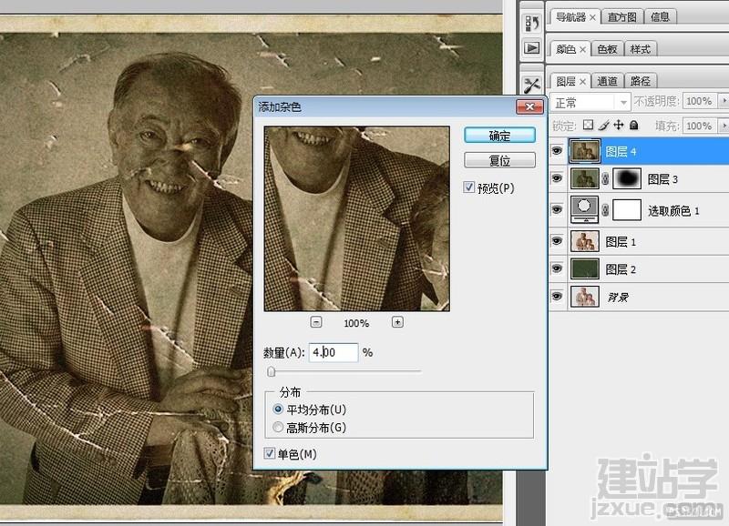Switch to the 信息 tab
Screen dimensions: 729x526
tap(660, 17)
